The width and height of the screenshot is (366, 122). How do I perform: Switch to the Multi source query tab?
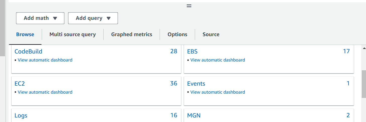[x=73, y=35]
